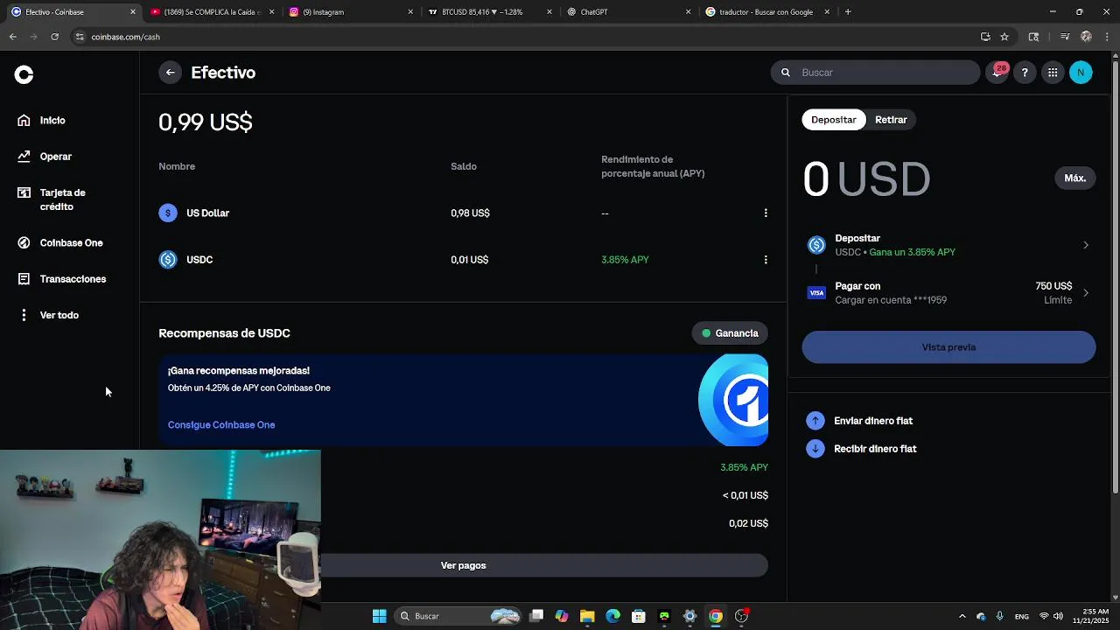Screen dimensions: 1120x630
Task: Click the Visa card icon
Action: pos(816,293)
